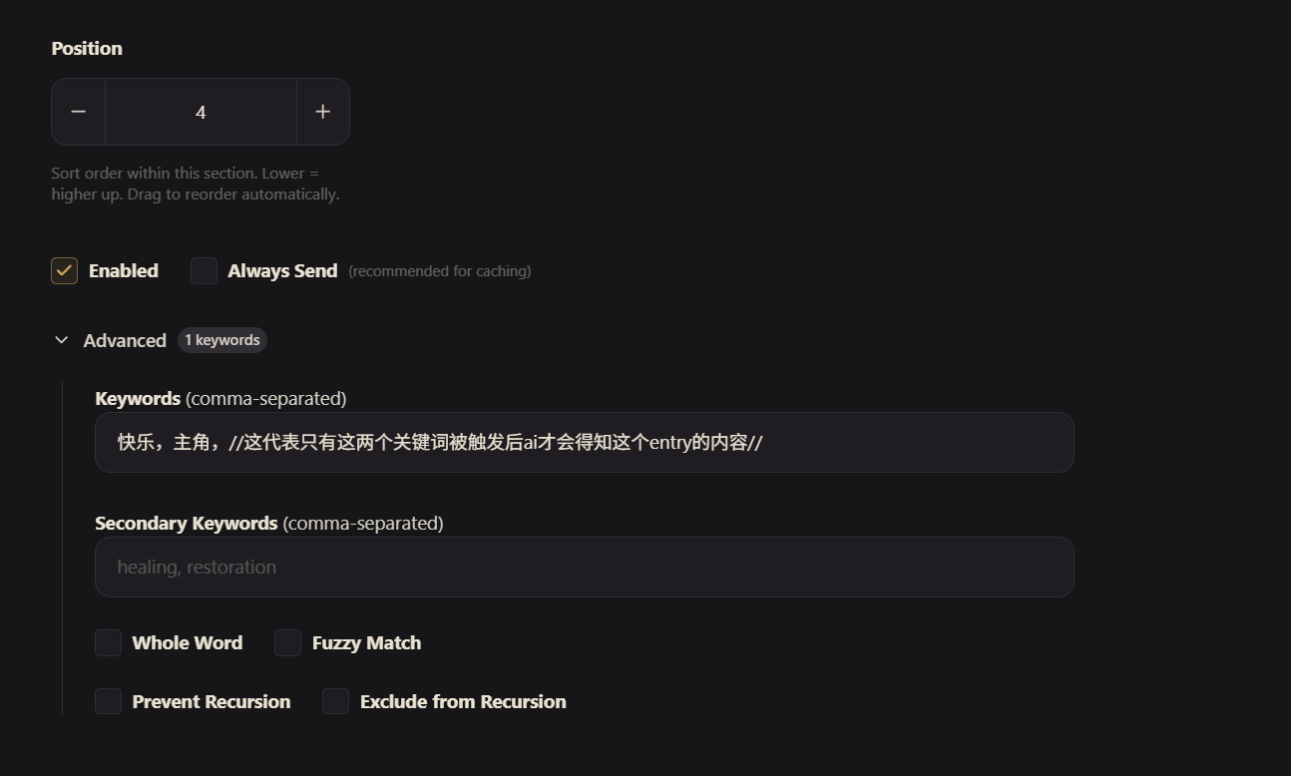Viewport: 1291px width, 776px height.
Task: Click the Secondary Keywords input field
Action: pyautogui.click(x=584, y=566)
